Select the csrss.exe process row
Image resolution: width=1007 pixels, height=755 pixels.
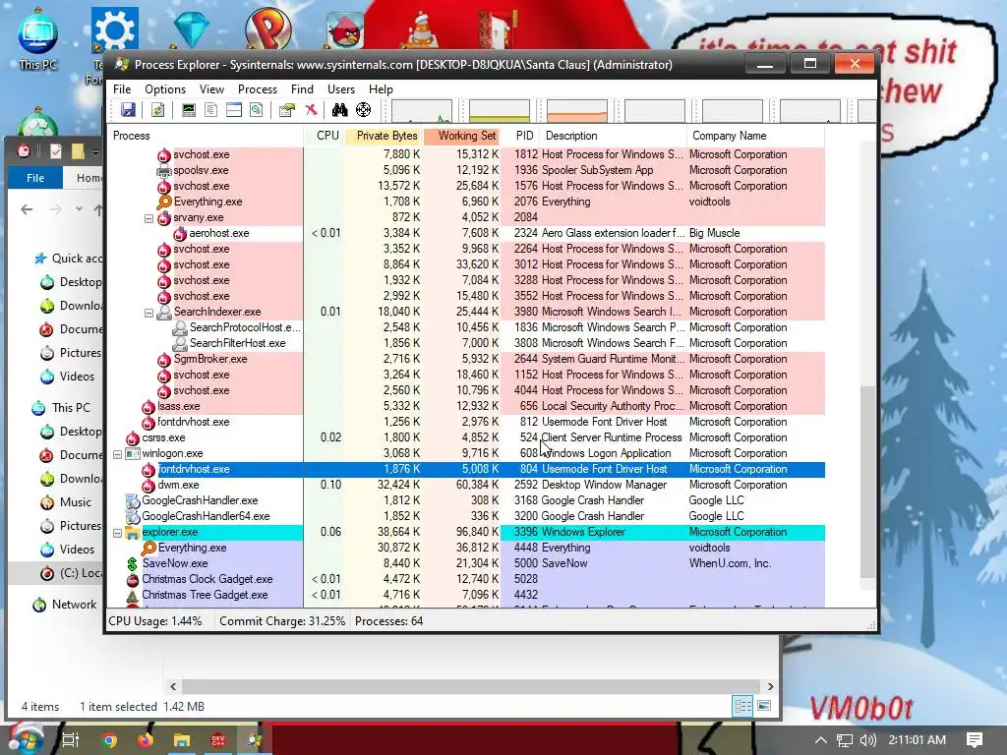click(465, 437)
